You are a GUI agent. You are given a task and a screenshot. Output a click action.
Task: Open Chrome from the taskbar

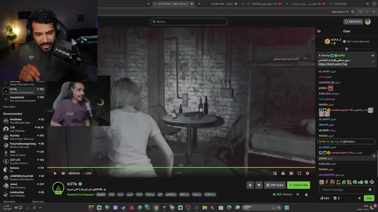156,208
